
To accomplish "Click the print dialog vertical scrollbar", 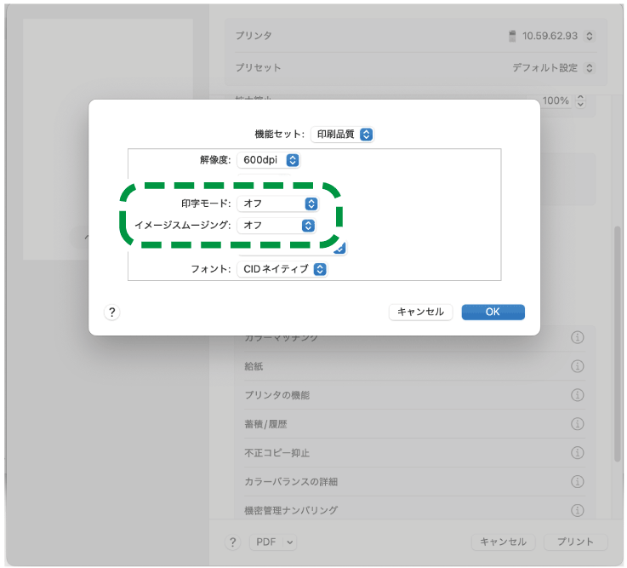I will (x=618, y=344).
